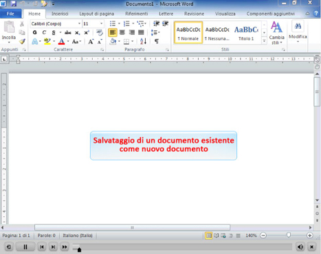Image resolution: width=321 pixels, height=254 pixels.
Task: Apply yellow text highlight color
Action: [x=47, y=41]
